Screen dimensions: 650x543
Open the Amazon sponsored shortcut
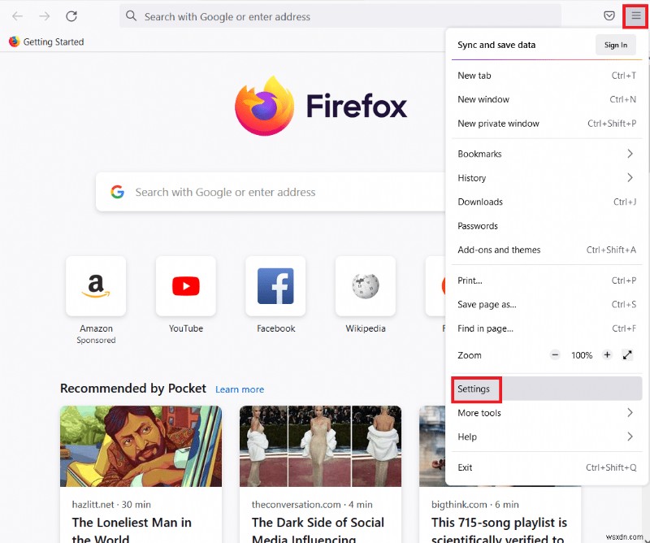96,286
